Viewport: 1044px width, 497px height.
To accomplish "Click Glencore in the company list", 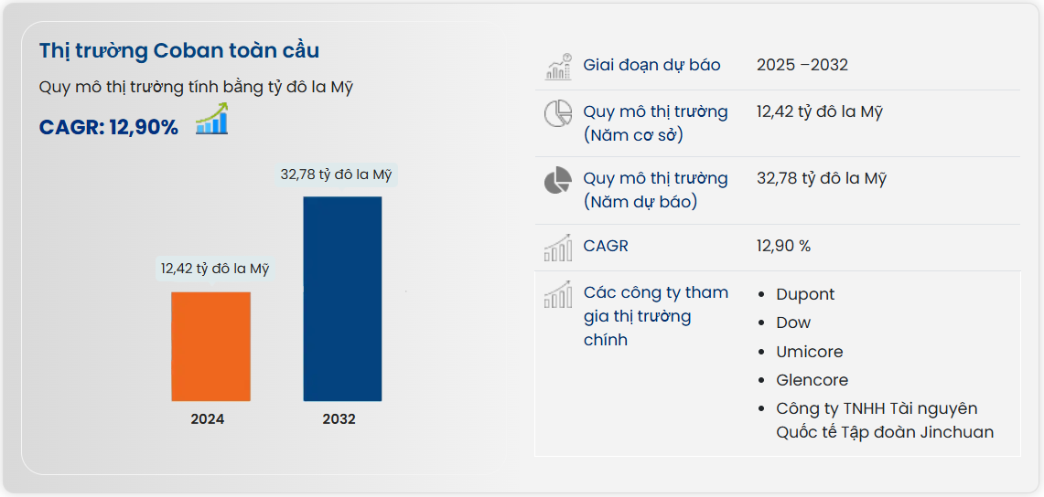I will pyautogui.click(x=812, y=380).
